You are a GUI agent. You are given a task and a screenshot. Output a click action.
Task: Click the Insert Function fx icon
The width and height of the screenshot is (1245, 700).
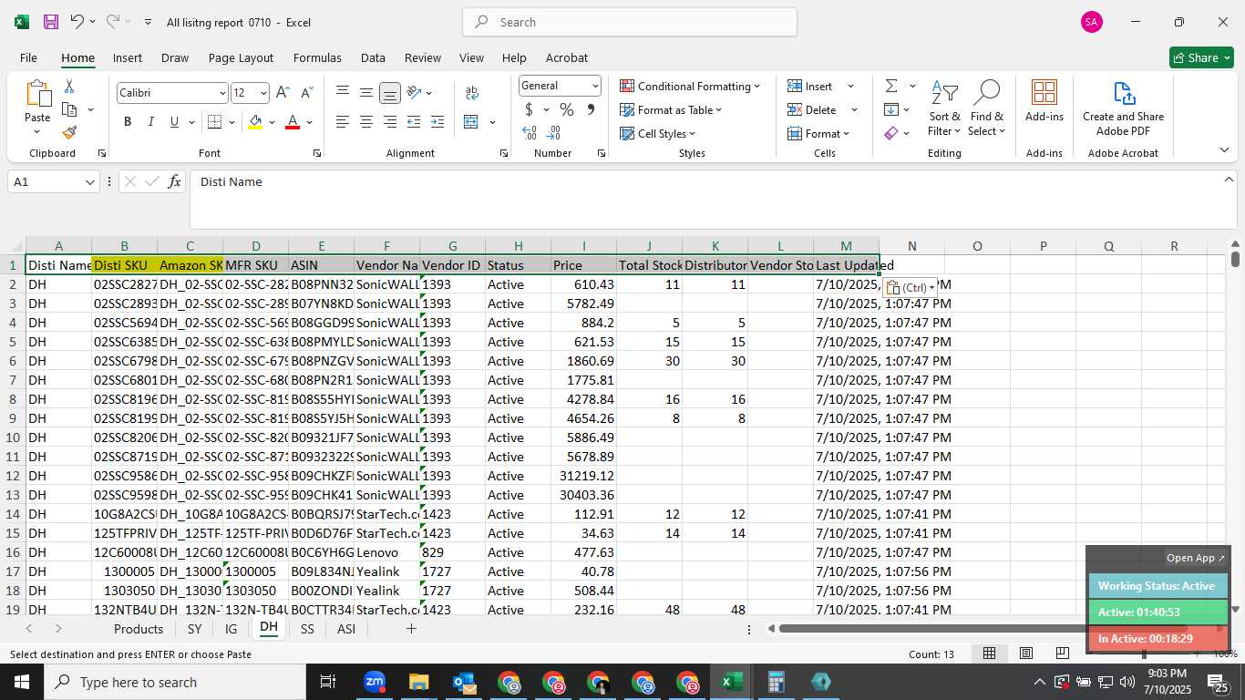(175, 181)
